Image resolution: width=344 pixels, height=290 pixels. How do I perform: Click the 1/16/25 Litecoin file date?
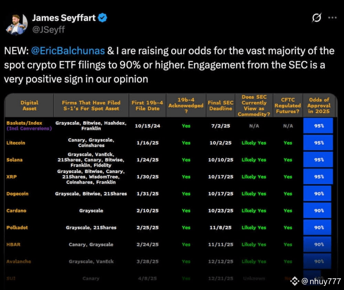pyautogui.click(x=148, y=143)
